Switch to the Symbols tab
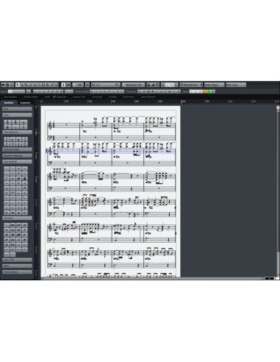Screen dimensions: 280x362 9,102
